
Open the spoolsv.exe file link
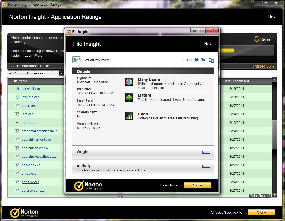point(30,182)
